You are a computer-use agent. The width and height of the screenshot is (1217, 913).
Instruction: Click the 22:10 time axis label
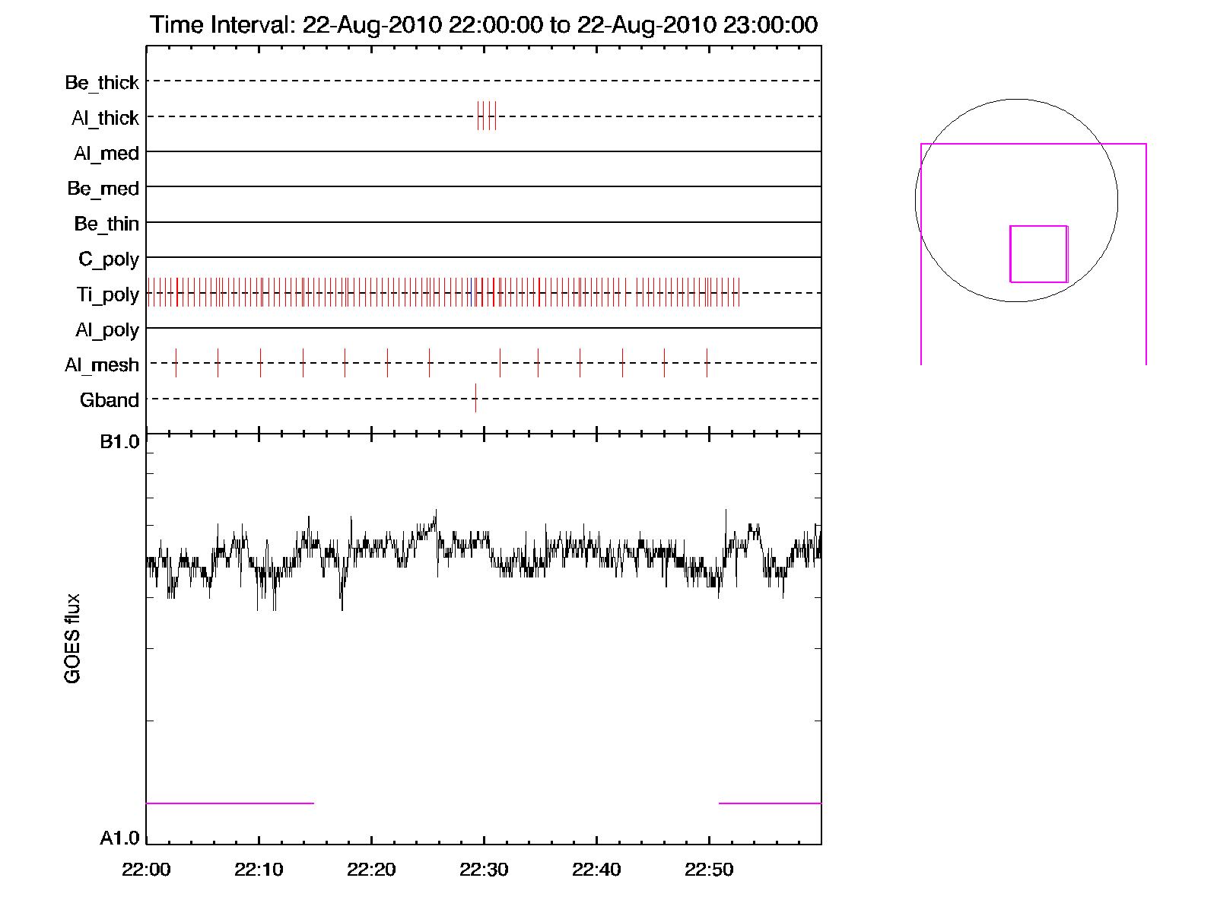pos(259,870)
